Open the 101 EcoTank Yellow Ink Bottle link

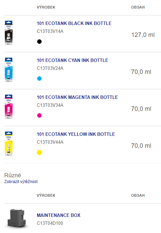click(76, 134)
